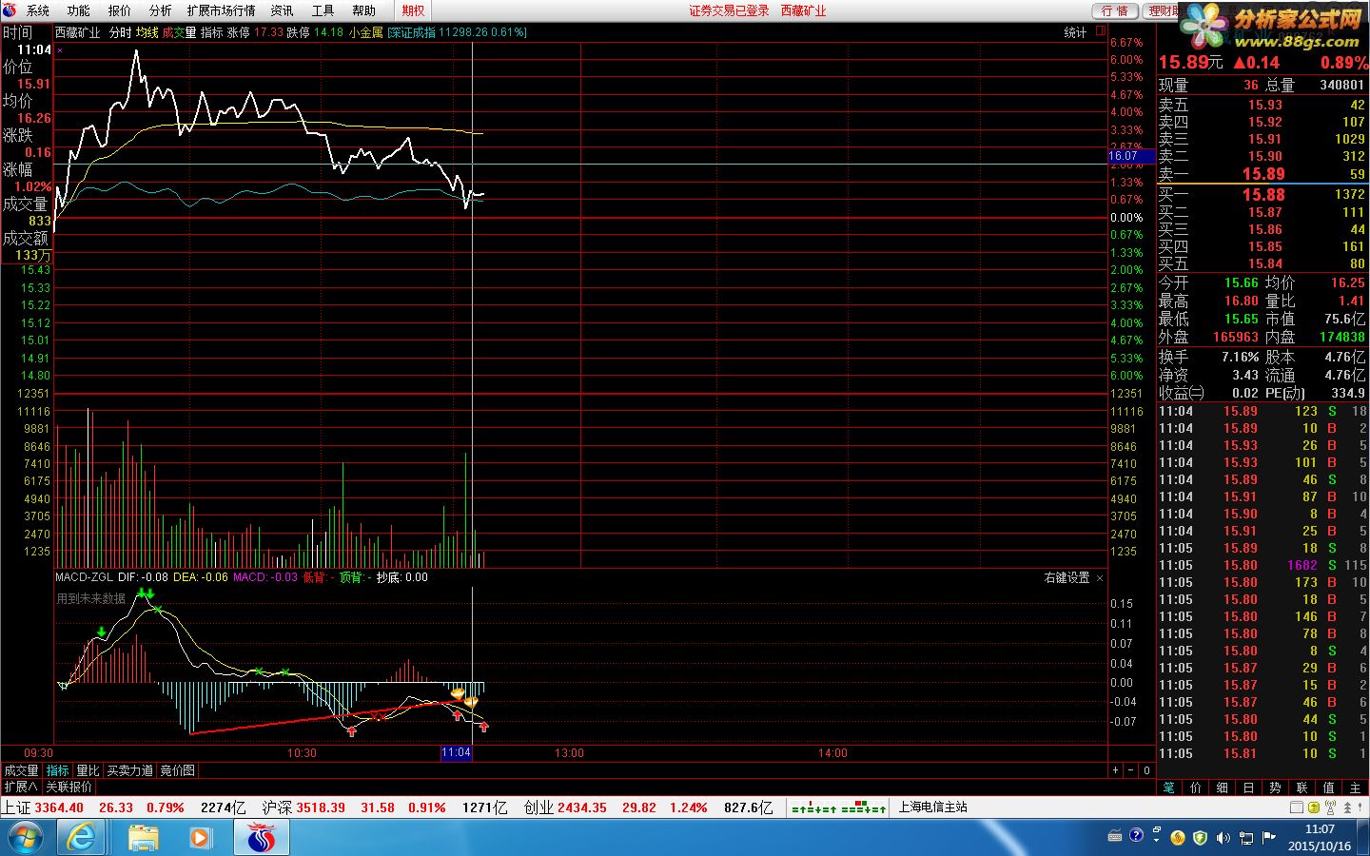The width and height of the screenshot is (1370, 856).
Task: Open the 分析 menu
Action: click(161, 10)
